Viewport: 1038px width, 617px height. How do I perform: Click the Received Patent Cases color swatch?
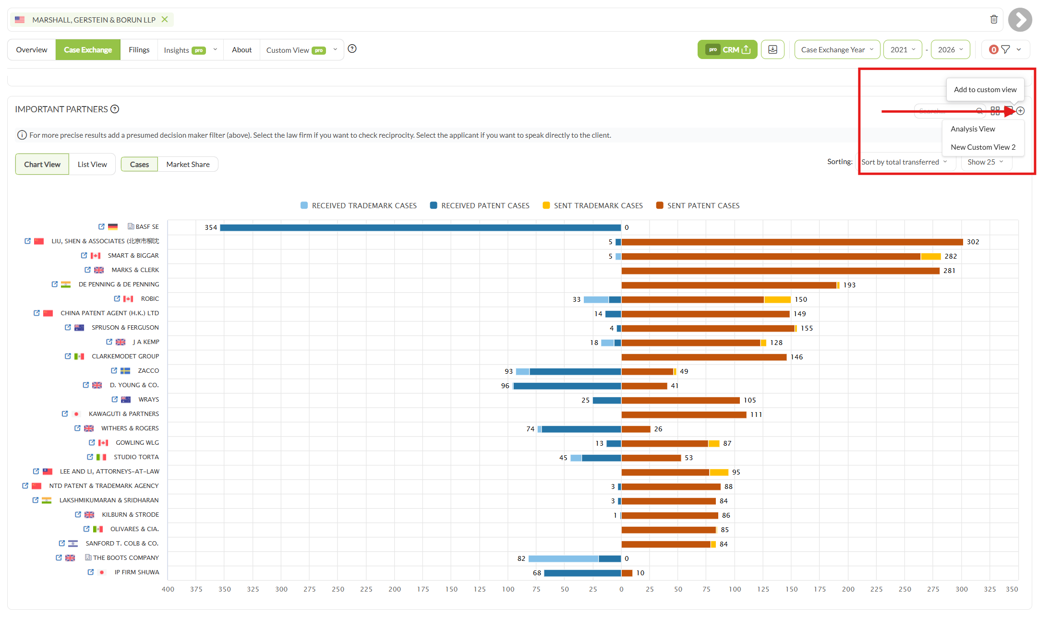pos(434,205)
